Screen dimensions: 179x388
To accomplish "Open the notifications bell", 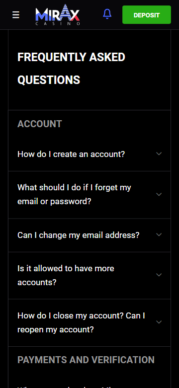I will (x=107, y=14).
